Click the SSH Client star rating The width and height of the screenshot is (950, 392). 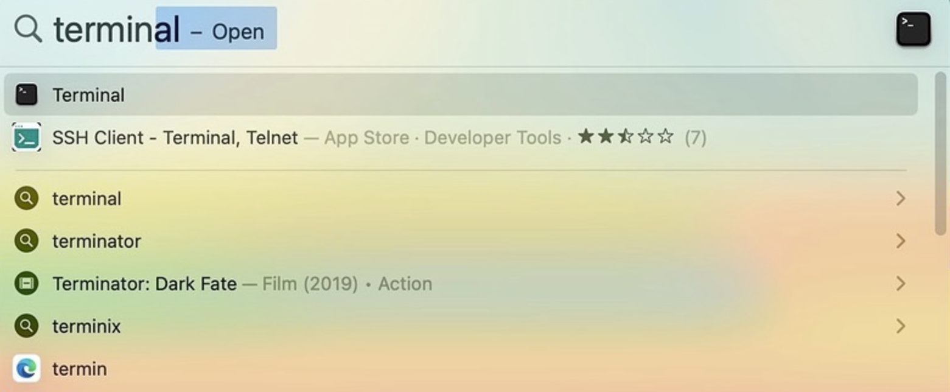[x=626, y=137]
